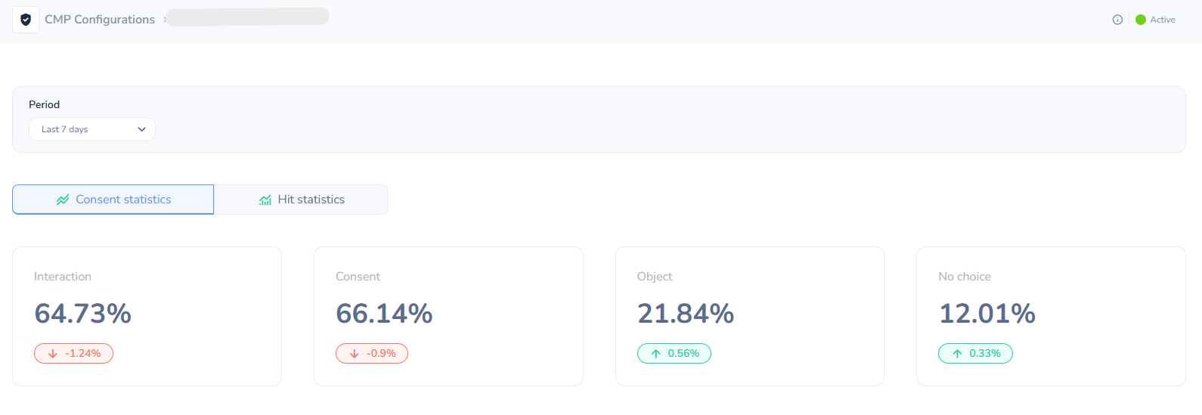Click the blurred configuration name in breadcrumb
The width and height of the screenshot is (1202, 415).
tap(248, 17)
